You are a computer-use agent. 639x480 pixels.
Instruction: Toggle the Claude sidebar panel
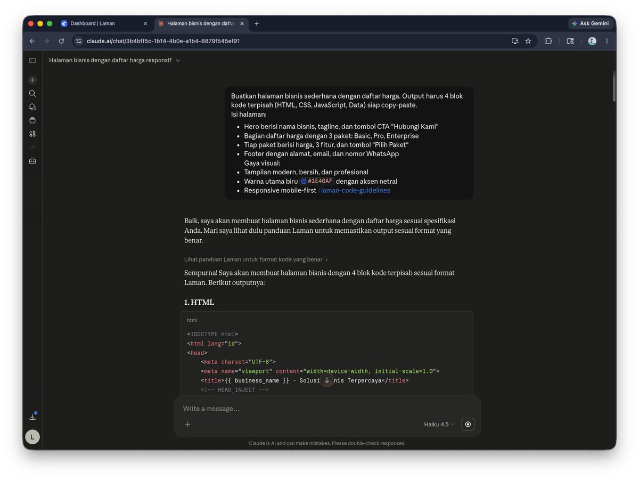point(32,60)
